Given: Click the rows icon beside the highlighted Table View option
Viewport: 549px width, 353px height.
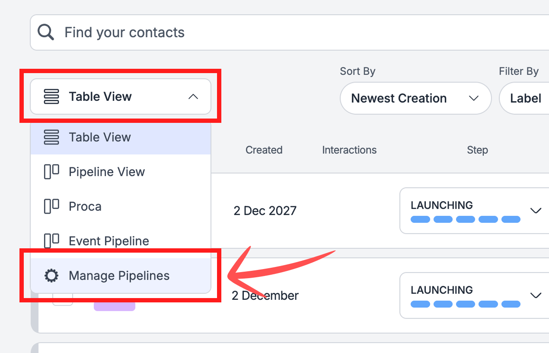Looking at the screenshot, I should click(x=51, y=137).
